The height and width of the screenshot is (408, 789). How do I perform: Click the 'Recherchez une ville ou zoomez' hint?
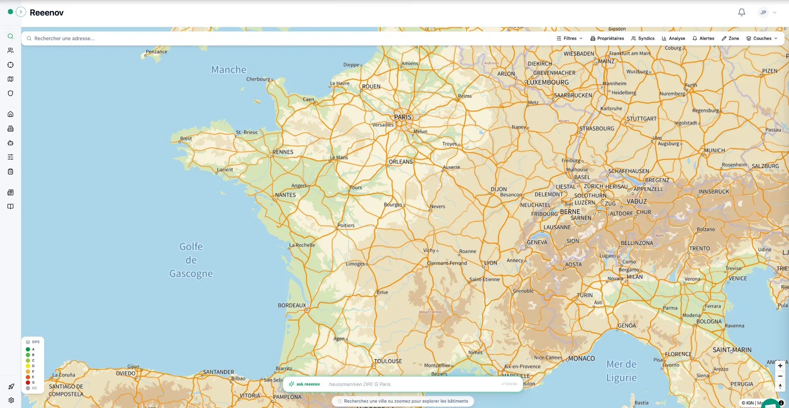click(x=403, y=401)
